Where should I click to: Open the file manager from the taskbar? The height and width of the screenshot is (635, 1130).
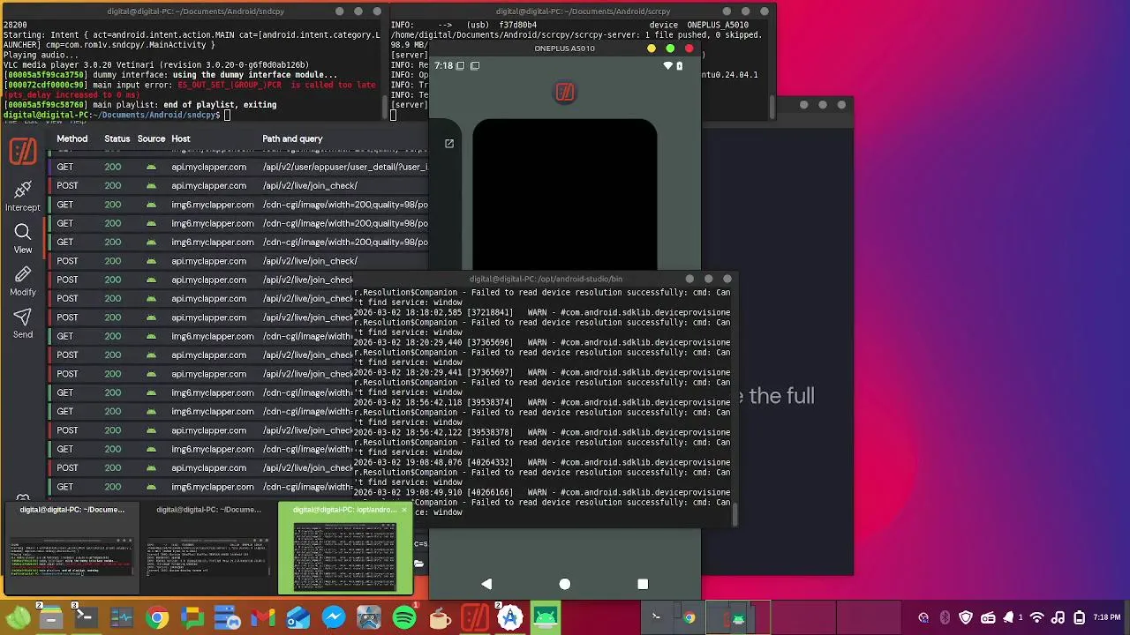pyautogui.click(x=51, y=618)
